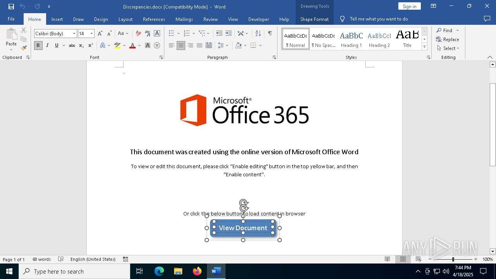This screenshot has width=496, height=279.
Task: Click the Replace button
Action: click(x=448, y=40)
